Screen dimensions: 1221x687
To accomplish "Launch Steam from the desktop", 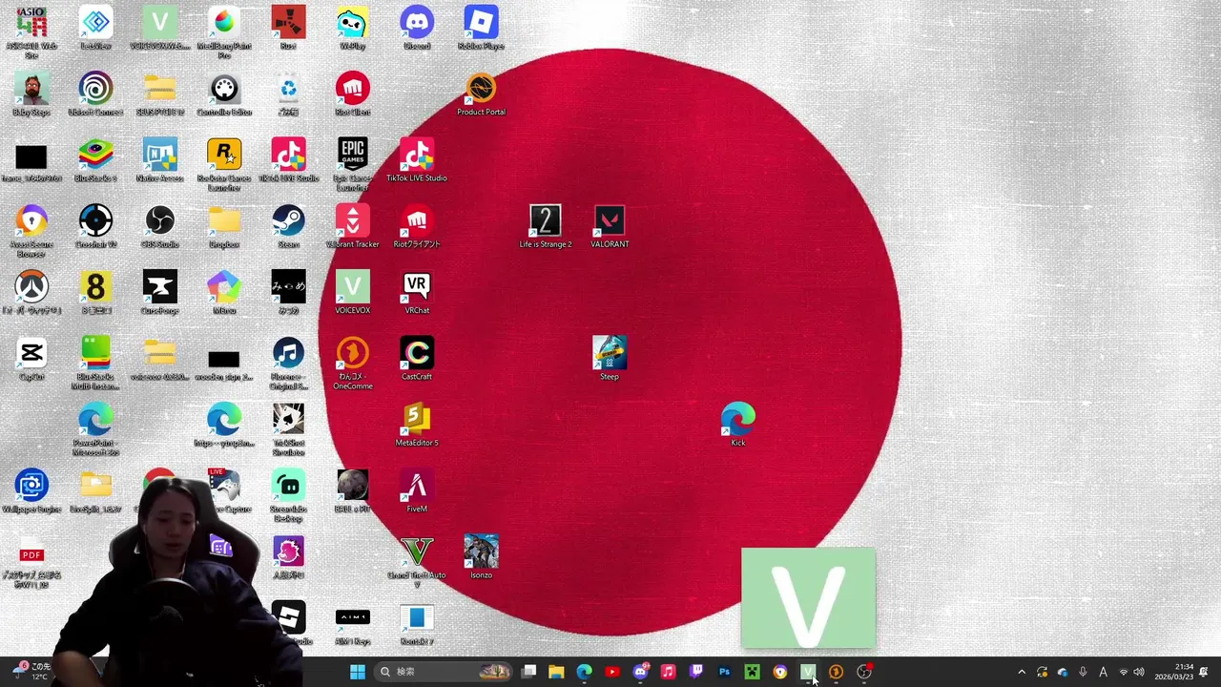I will (x=288, y=226).
